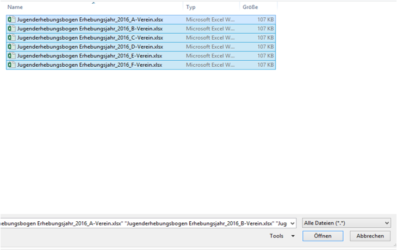Select the Jugenderhebungsbogen 2016_C-Verein.xlsx file name
Image resolution: width=397 pixels, height=250 pixels.
point(90,37)
